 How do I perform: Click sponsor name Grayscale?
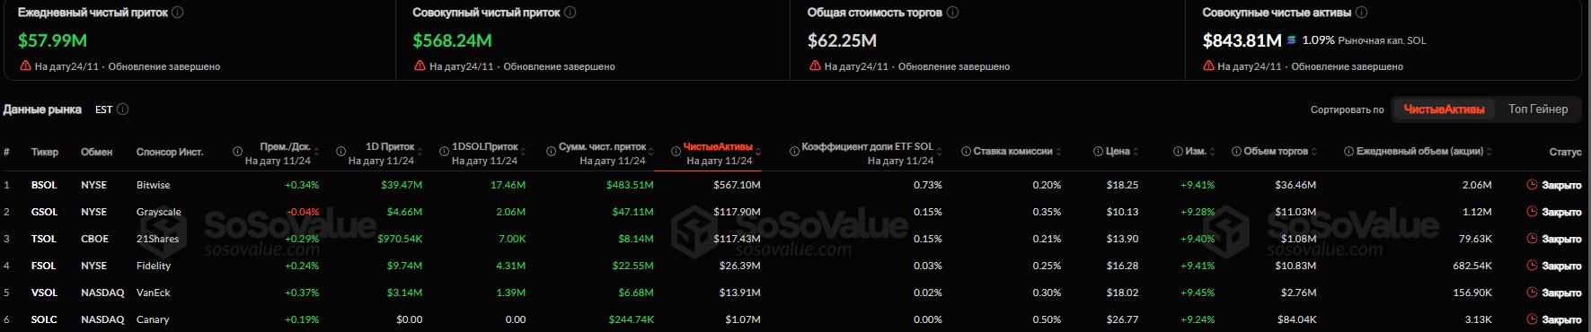coord(159,212)
